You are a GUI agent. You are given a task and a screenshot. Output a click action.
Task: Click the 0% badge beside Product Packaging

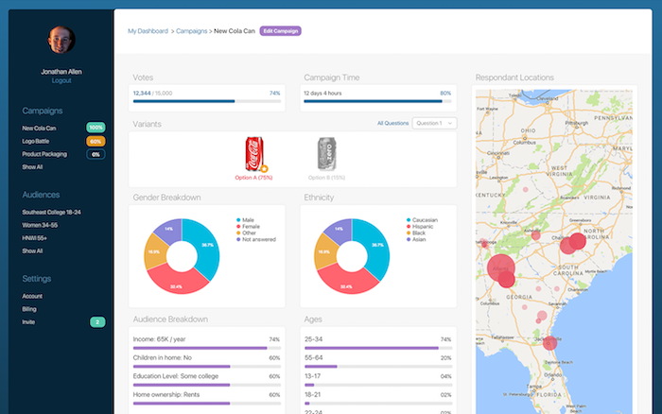tap(96, 154)
